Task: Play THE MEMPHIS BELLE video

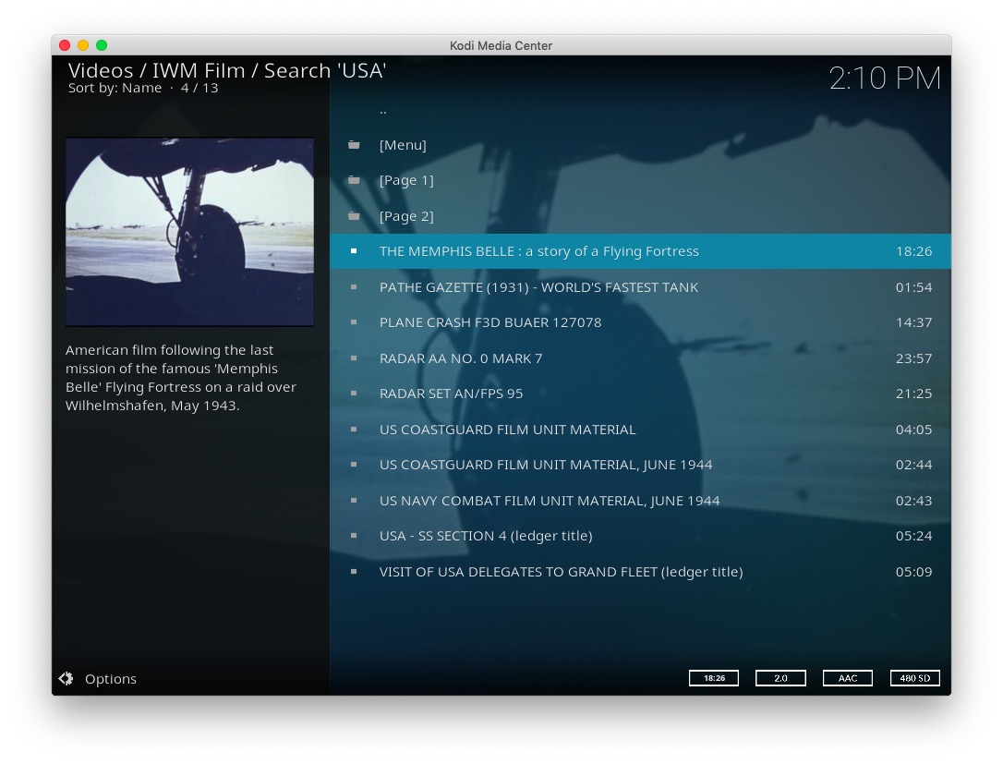Action: 538,251
